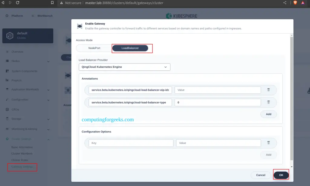
Task: Click the browser forward arrow
Action: click(x=10, y=3)
